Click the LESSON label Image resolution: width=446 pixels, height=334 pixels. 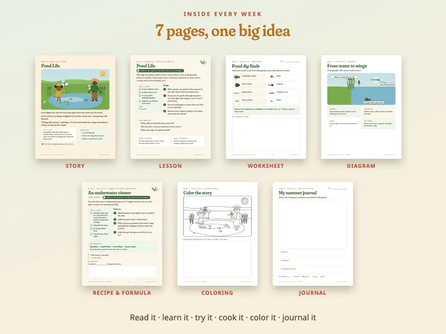(170, 166)
